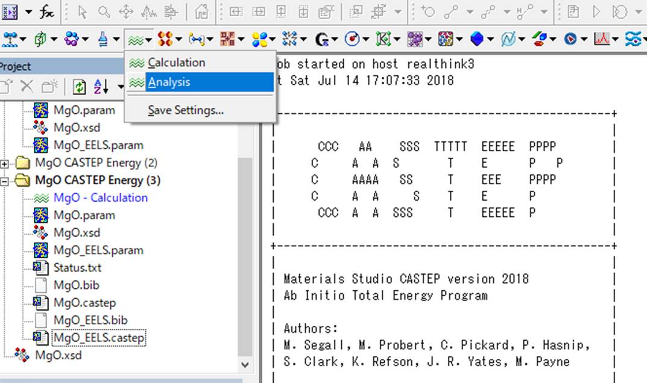The width and height of the screenshot is (647, 383).
Task: Open the blue surface-layers module icon at far left
Action: (10, 39)
